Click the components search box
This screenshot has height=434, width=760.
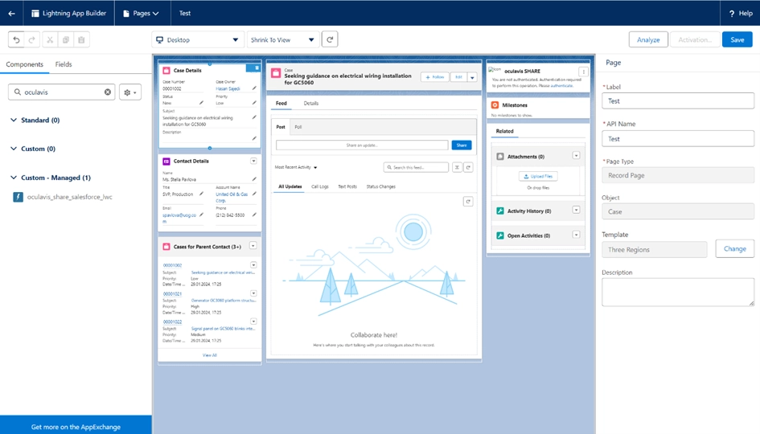[x=62, y=92]
